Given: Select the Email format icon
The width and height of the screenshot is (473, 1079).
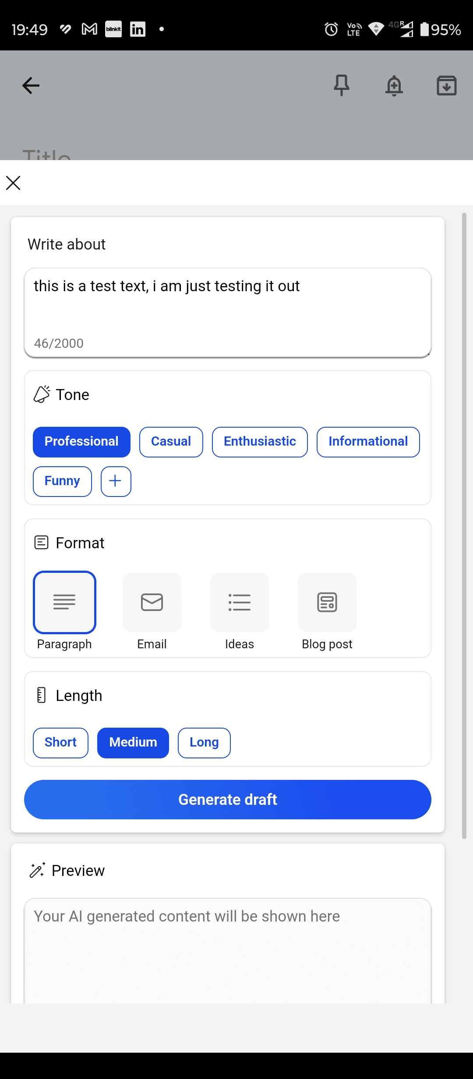Looking at the screenshot, I should pyautogui.click(x=152, y=602).
